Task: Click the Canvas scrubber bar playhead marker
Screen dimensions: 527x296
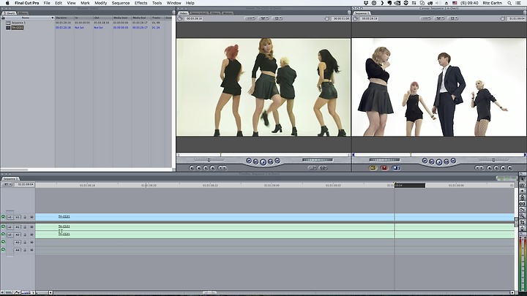Action: (x=411, y=155)
